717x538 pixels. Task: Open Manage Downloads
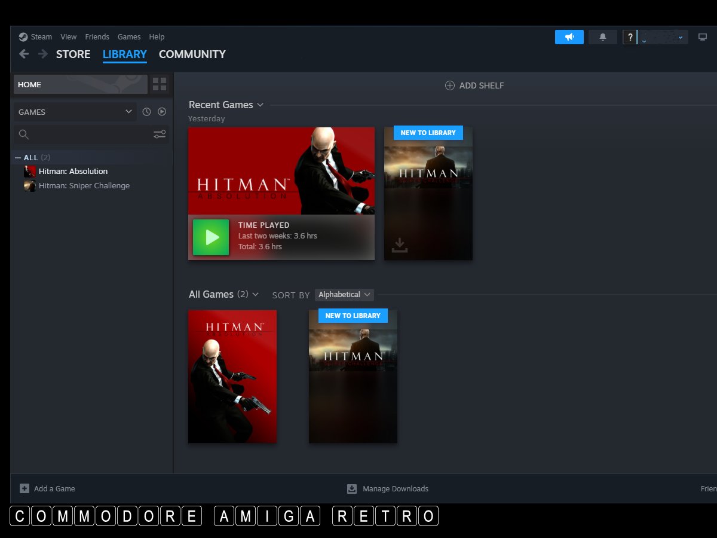tap(388, 488)
